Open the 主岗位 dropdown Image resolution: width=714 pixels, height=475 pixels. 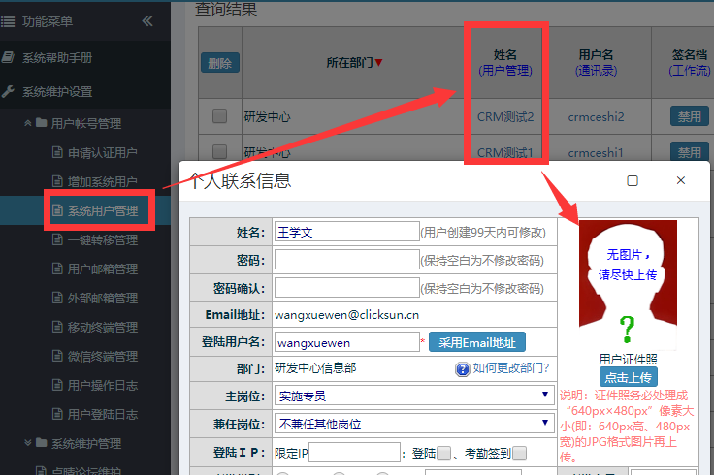pos(414,396)
